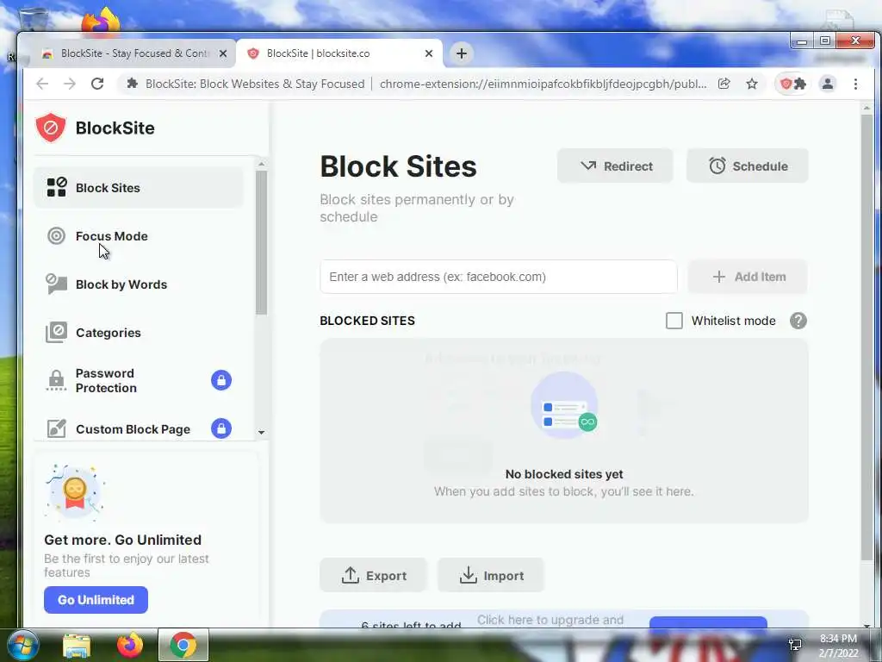882x662 pixels.
Task: Click the Whitelist mode help question icon
Action: click(x=798, y=321)
